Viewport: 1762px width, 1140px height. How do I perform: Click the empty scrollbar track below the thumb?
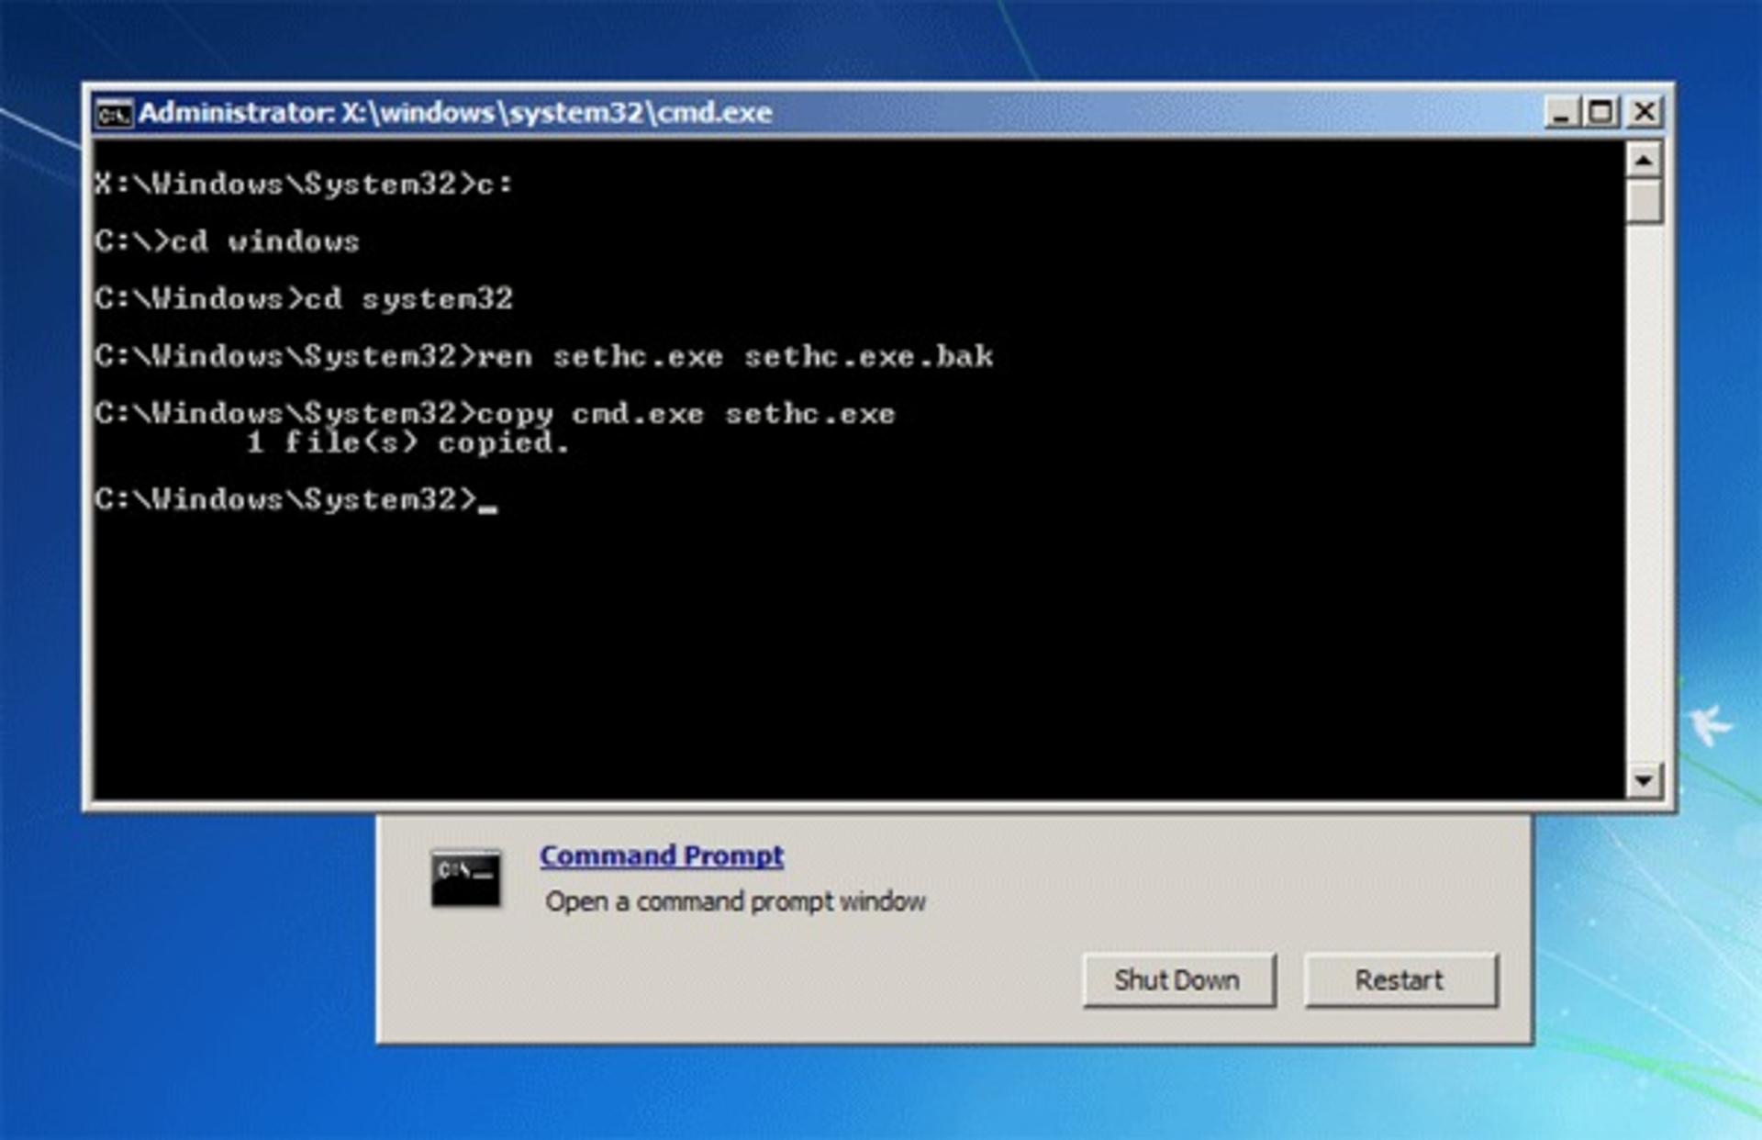pos(1644,493)
